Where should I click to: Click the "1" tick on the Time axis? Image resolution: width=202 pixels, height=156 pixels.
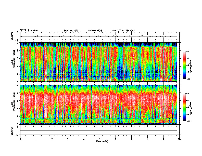36,139
